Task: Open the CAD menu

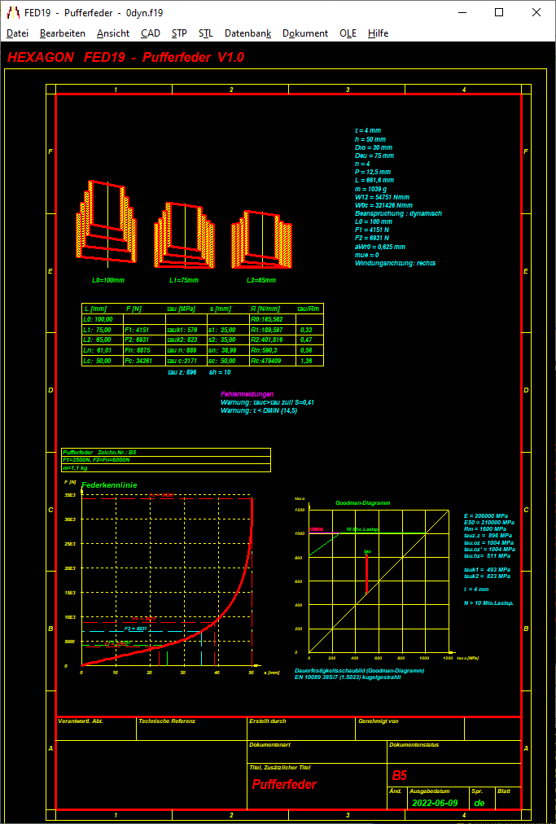Action: tap(151, 33)
